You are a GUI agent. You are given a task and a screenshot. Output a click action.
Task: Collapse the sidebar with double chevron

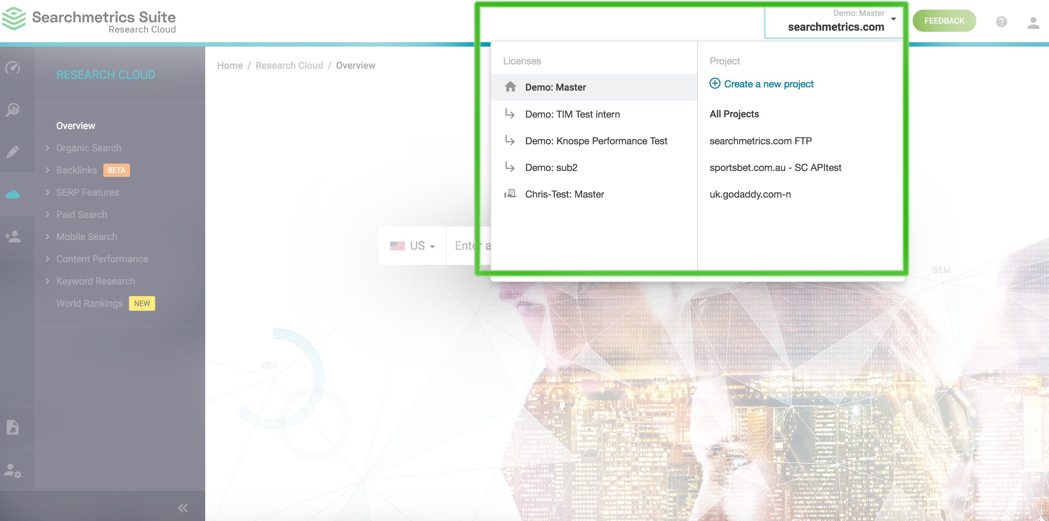(x=183, y=508)
